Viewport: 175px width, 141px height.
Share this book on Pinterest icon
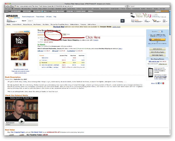point(163,83)
